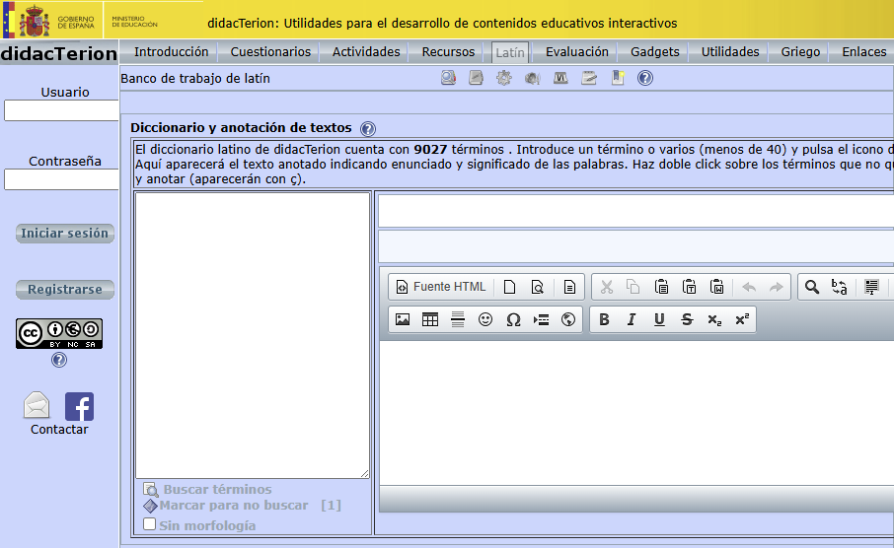This screenshot has height=548, width=894.
Task: Click the Undo arrow
Action: [x=749, y=287]
